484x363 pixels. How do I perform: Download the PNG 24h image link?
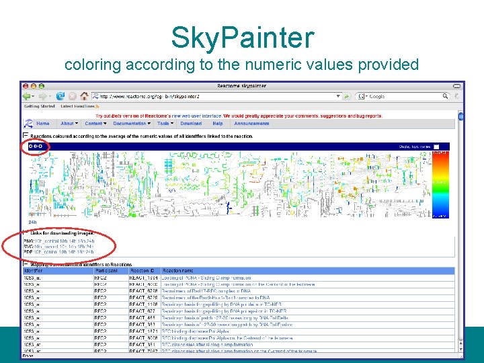coord(91,241)
